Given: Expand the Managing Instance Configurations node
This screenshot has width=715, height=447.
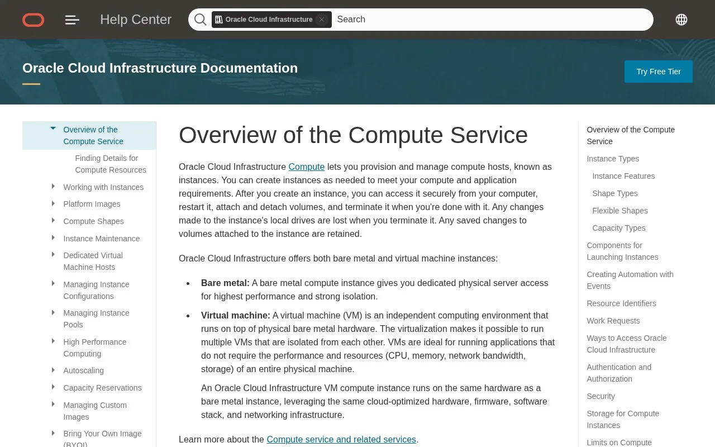Looking at the screenshot, I should point(53,284).
